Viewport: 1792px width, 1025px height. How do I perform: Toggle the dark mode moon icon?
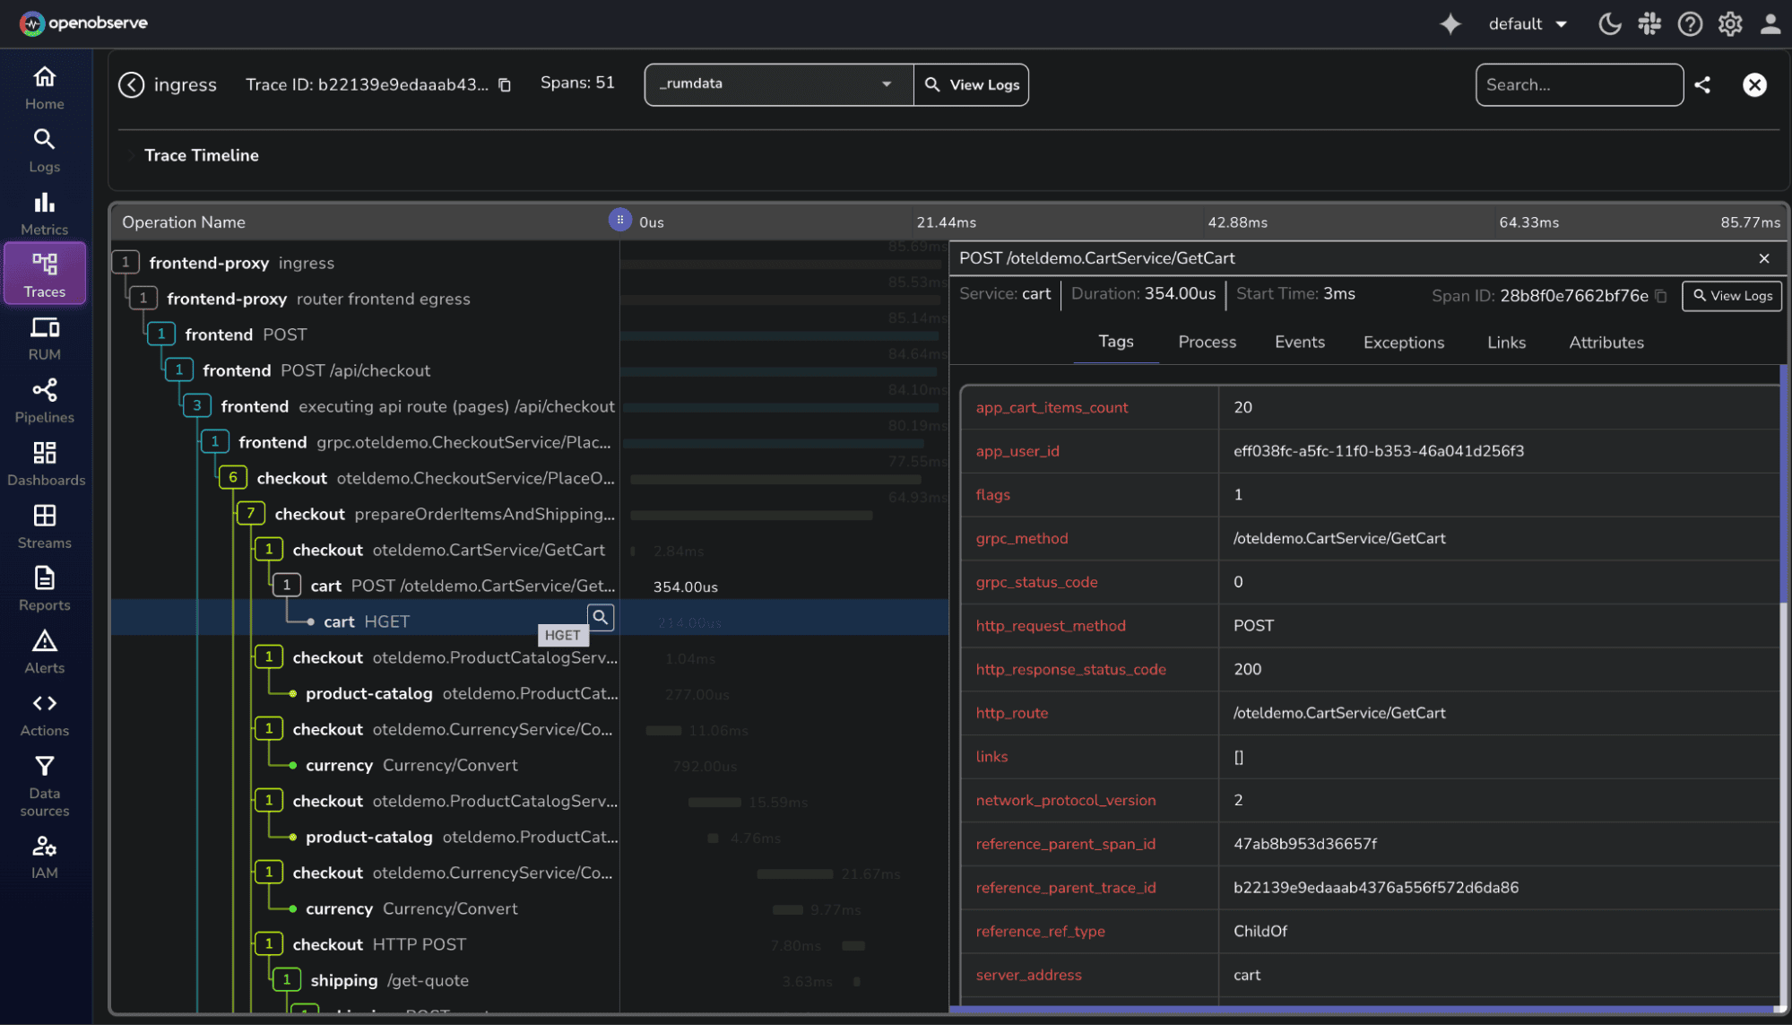pos(1609,24)
